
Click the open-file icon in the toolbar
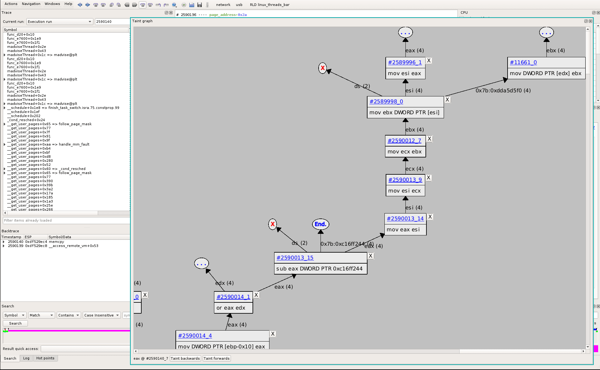click(191, 5)
